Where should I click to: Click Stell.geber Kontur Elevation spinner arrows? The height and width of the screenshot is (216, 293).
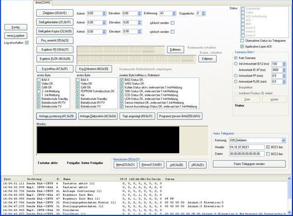coord(139,32)
